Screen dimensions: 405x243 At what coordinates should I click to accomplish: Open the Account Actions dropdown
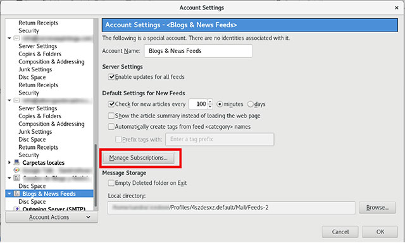52,217
